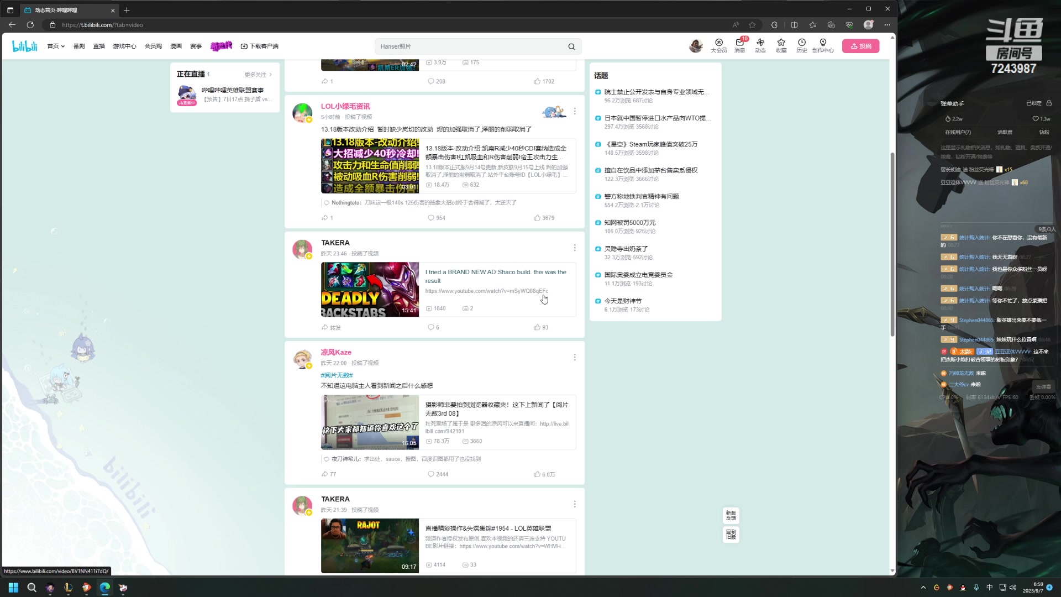Open topic 知网被罚5000万元

click(629, 223)
